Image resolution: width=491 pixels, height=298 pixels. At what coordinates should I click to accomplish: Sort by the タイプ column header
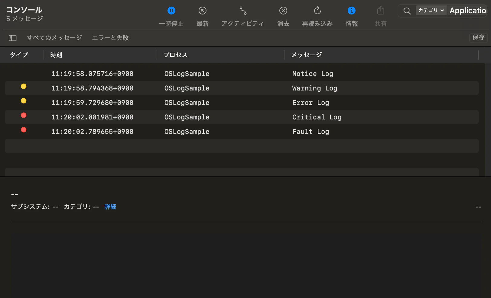click(19, 55)
